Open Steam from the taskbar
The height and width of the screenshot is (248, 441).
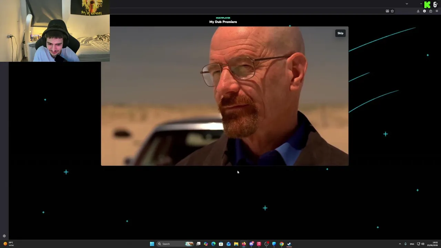289,244
